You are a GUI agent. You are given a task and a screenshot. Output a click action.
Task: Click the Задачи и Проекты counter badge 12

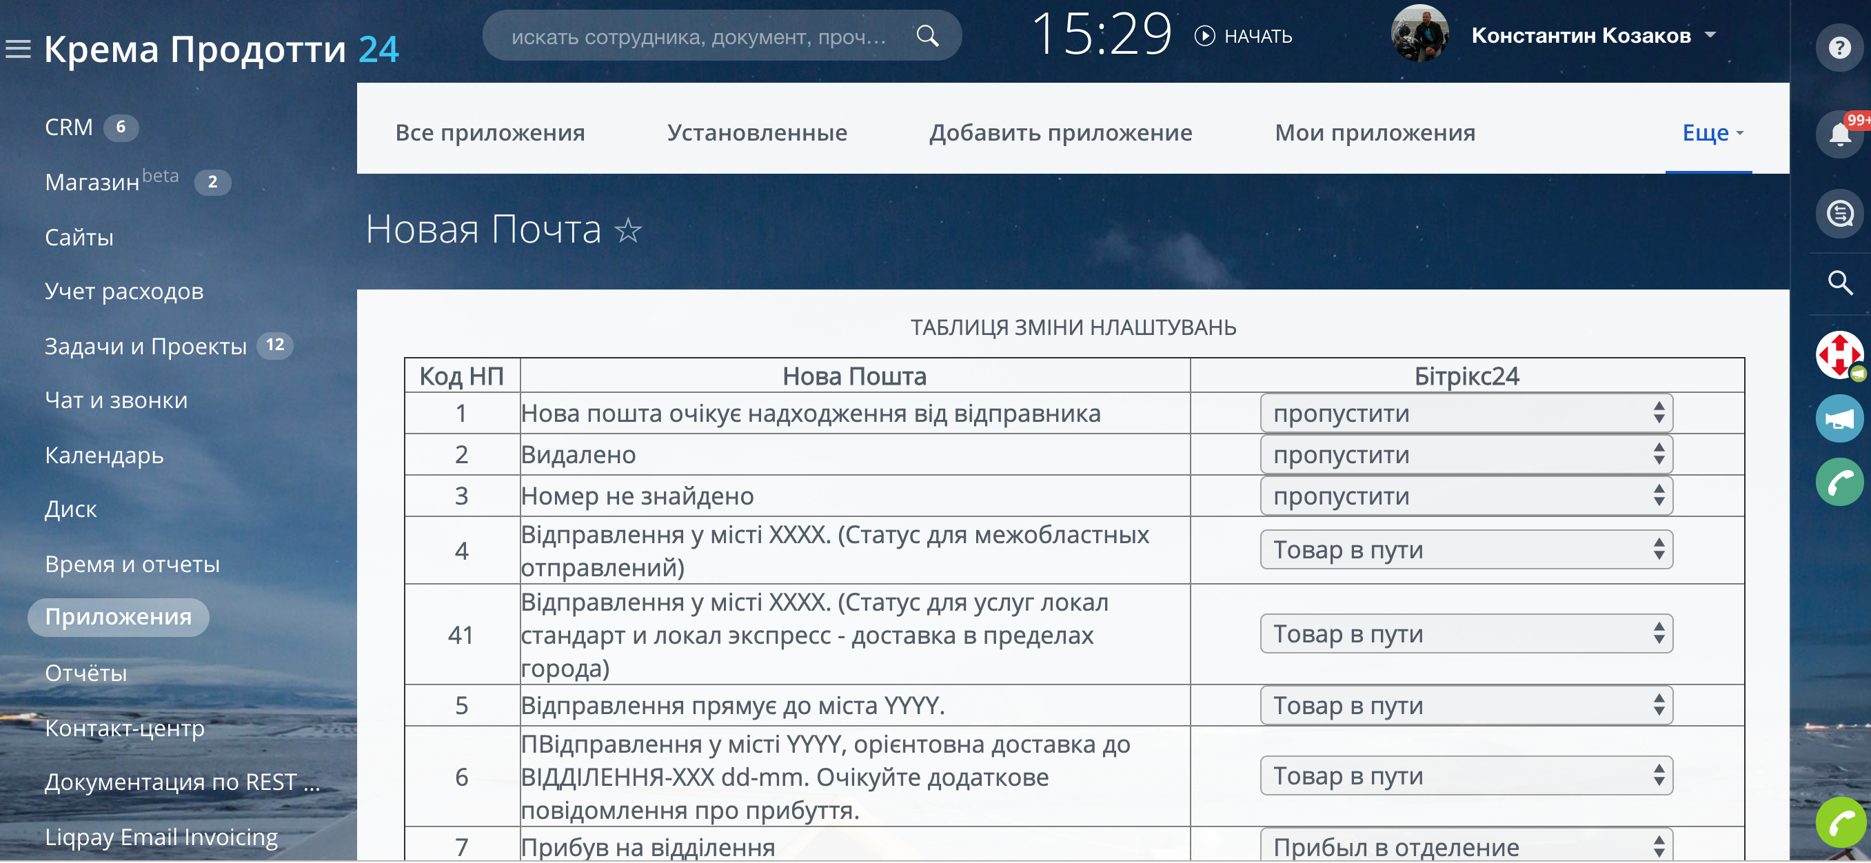274,345
